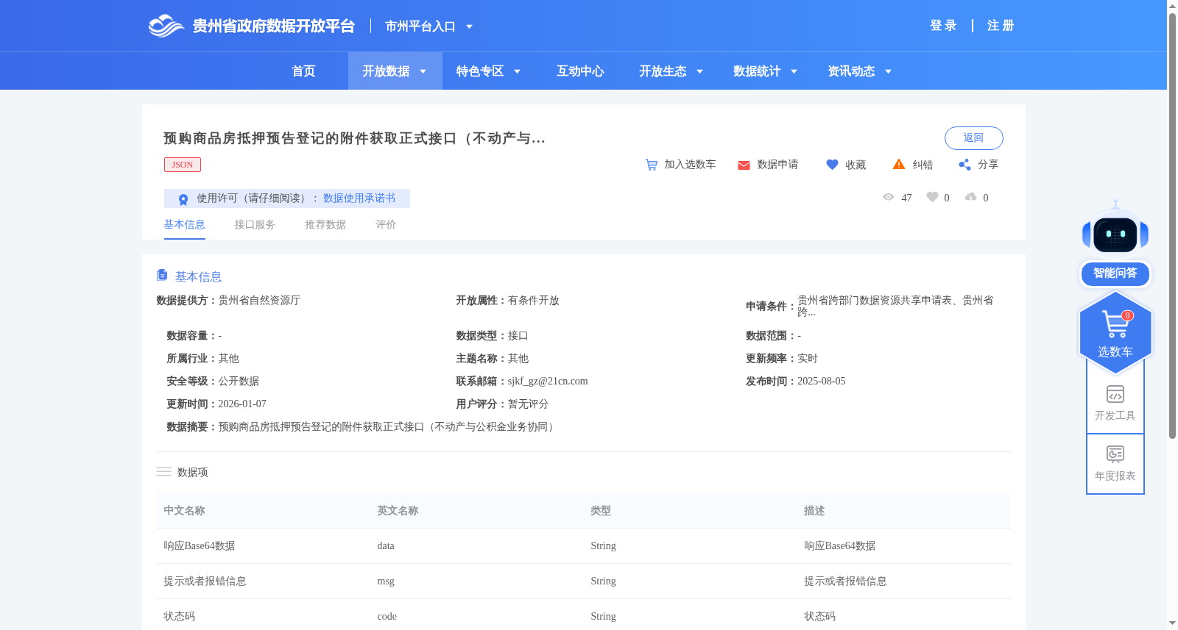Click the 'data' English name cell

(386, 546)
